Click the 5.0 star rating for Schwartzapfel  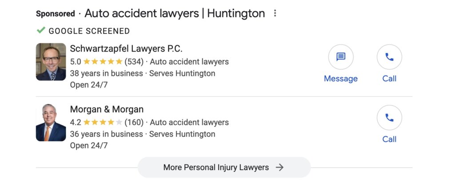[x=102, y=62]
